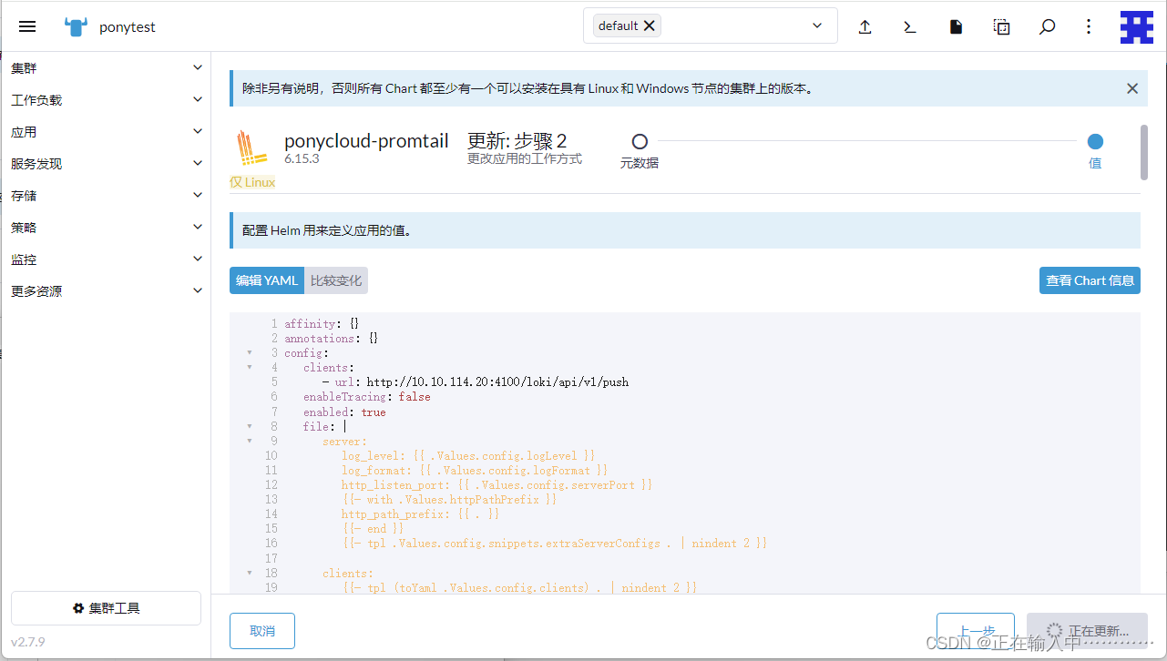
Task: Collapse the config block at line 3
Action: (250, 353)
